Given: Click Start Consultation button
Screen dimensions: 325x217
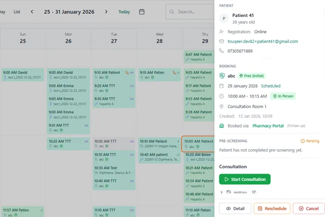Looking at the screenshot, I should click(x=245, y=179).
